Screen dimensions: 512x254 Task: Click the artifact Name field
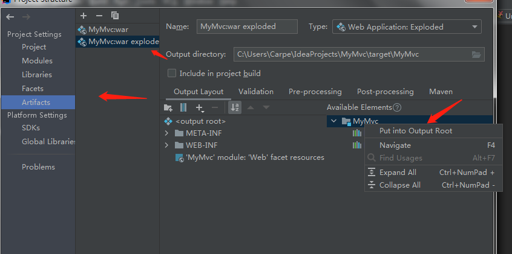point(247,27)
